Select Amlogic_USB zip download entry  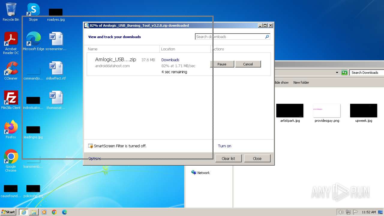179,64
